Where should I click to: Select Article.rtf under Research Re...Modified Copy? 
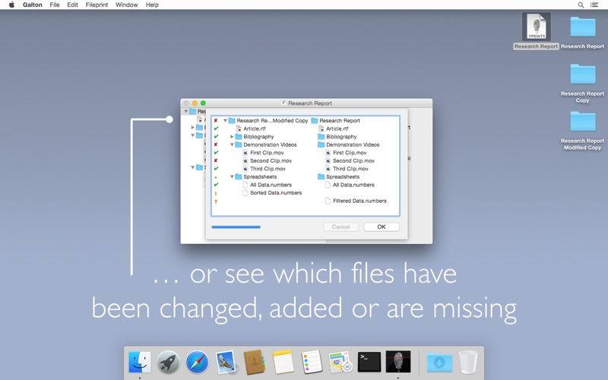pos(251,128)
